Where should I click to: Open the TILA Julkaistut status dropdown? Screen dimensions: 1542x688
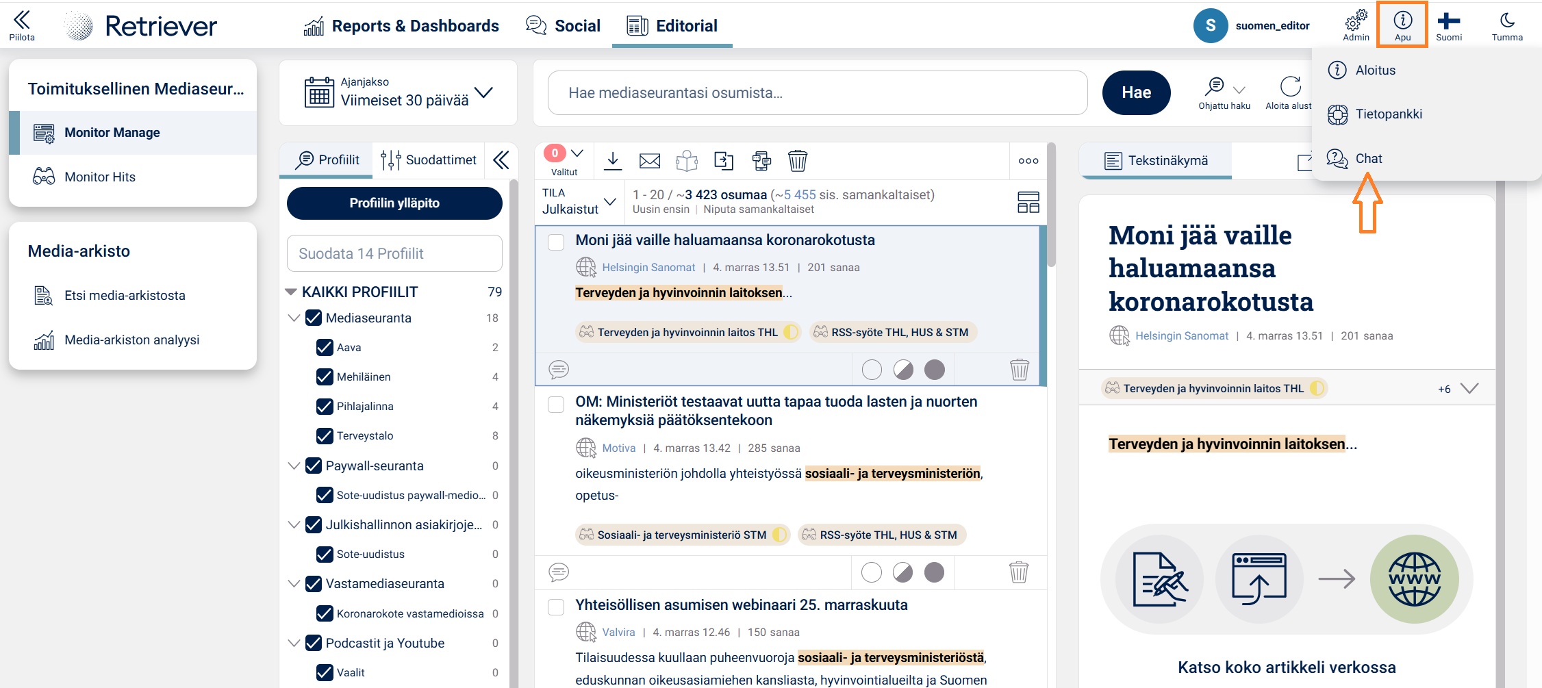[579, 201]
